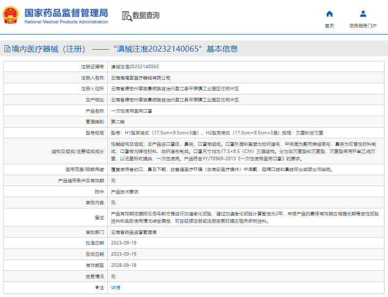Go to 首页 home icon

[330, 14]
